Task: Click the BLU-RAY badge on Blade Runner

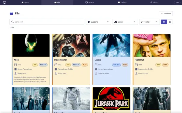Action: [x=76, y=65]
